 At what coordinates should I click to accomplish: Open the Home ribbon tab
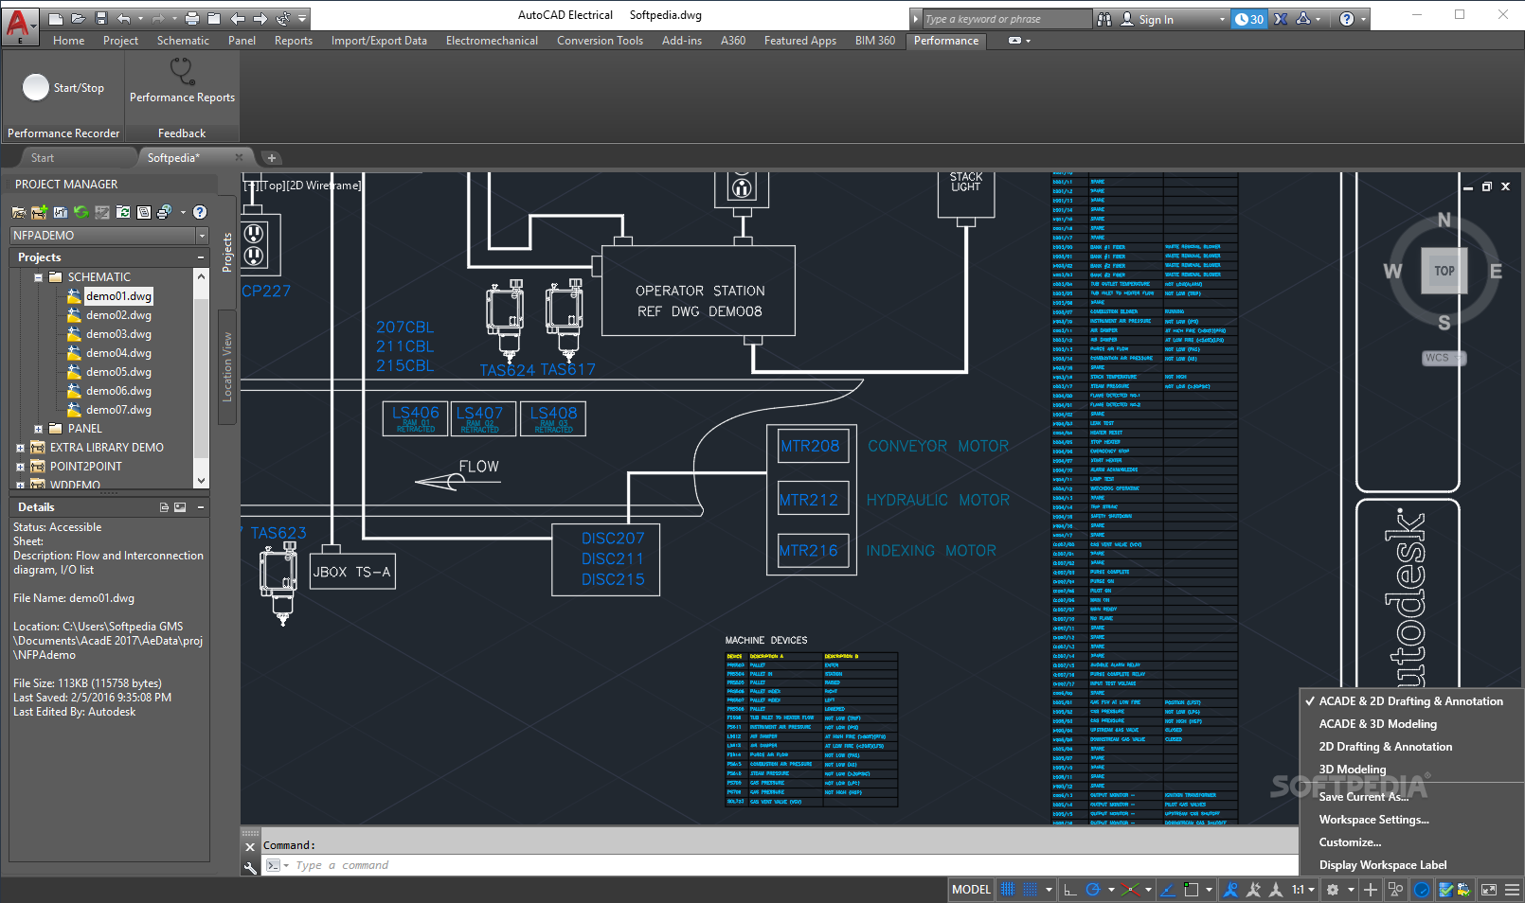68,41
